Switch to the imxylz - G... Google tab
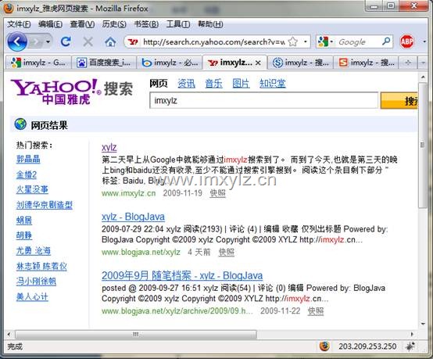 point(38,63)
